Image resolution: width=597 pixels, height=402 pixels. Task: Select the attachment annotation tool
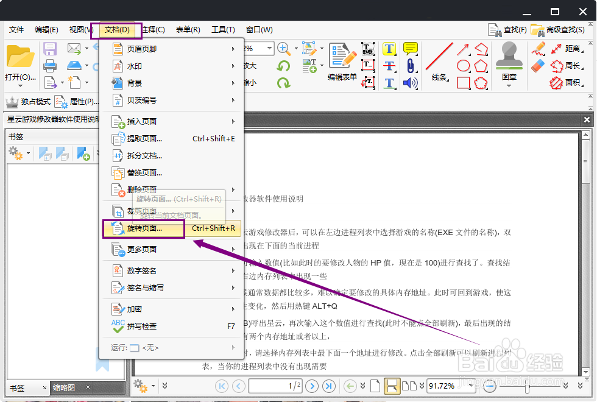410,65
